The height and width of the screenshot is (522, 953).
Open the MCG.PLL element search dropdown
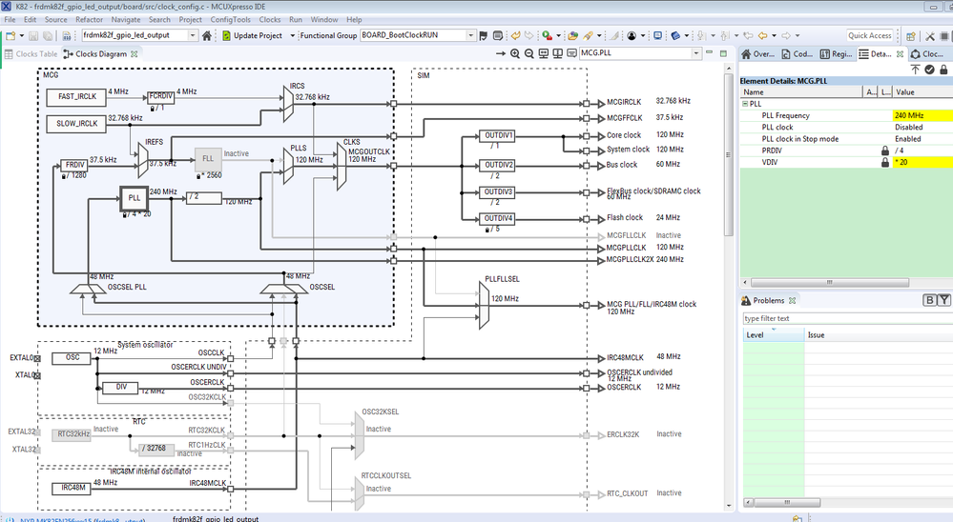point(695,53)
